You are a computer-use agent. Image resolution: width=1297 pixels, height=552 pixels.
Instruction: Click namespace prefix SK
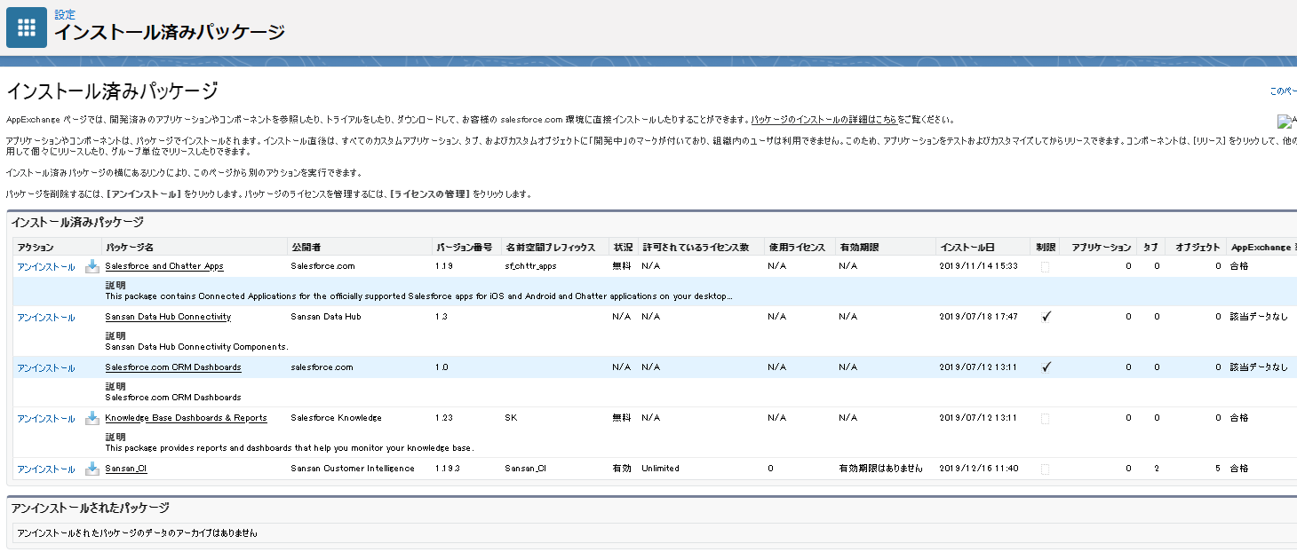tap(511, 418)
